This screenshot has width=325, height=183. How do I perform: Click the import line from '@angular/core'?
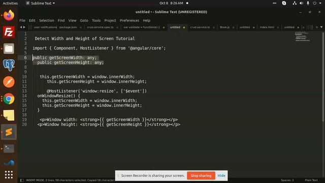pos(99,48)
